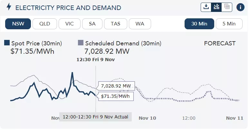The image size is (249, 130).
Task: Switch to table view icon
Action: pyautogui.click(x=227, y=7)
